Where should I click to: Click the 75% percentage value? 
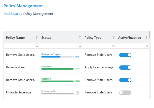click(x=77, y=57)
